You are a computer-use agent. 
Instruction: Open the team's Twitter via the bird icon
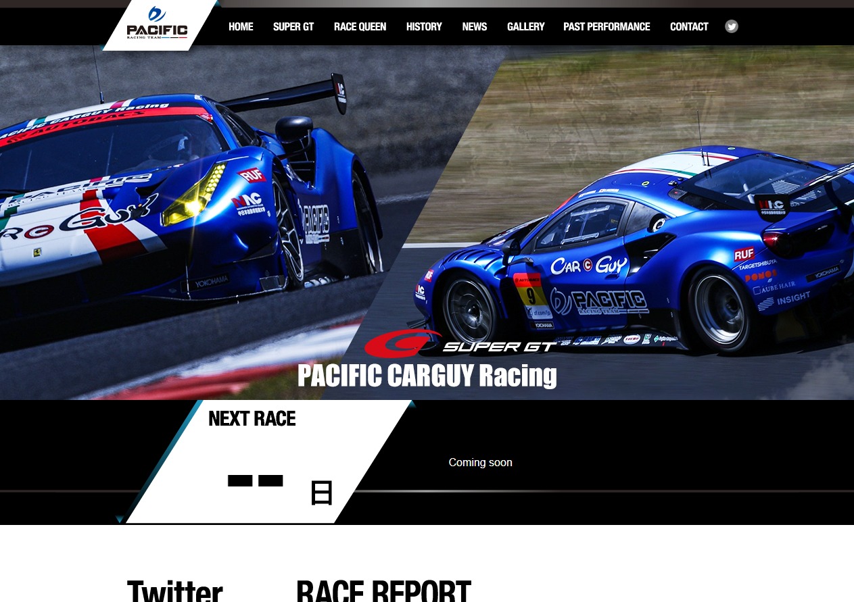(732, 26)
